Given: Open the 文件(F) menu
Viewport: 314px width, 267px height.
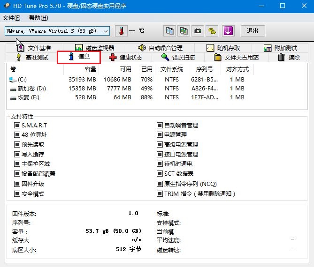Looking at the screenshot, I should tap(12, 18).
